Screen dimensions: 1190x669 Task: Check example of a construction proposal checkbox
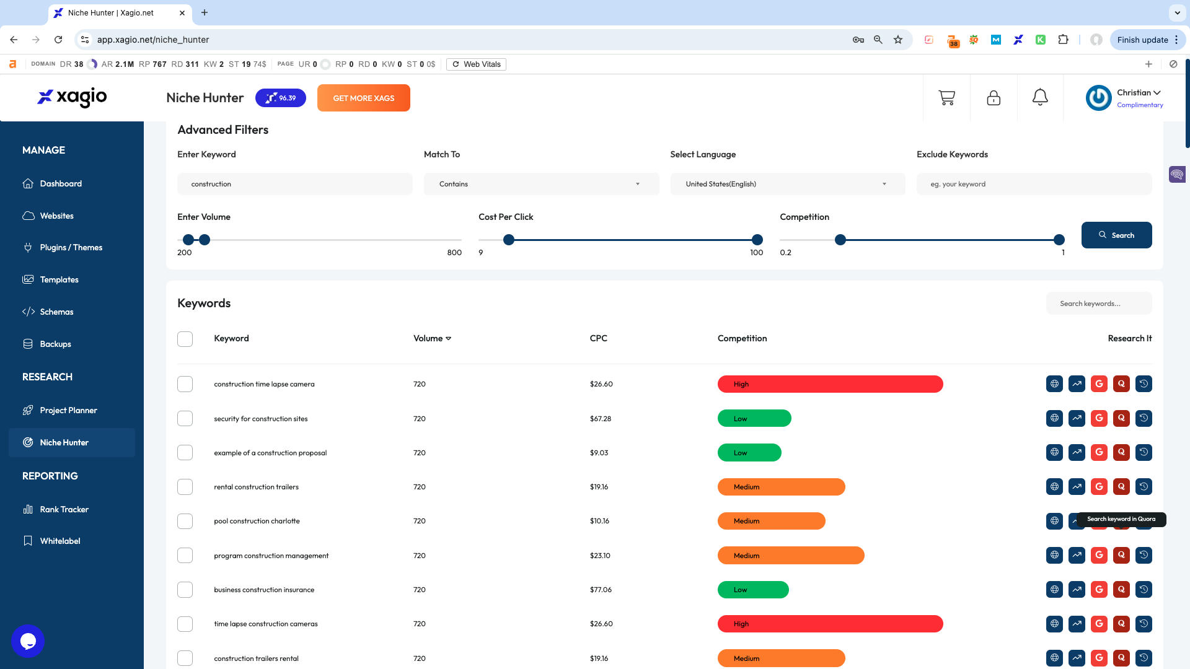(x=185, y=453)
